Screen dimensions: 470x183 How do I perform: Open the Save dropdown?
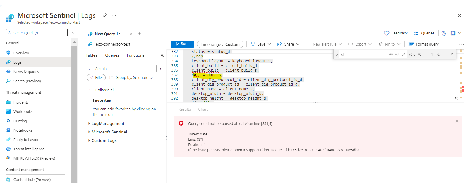click(261, 44)
